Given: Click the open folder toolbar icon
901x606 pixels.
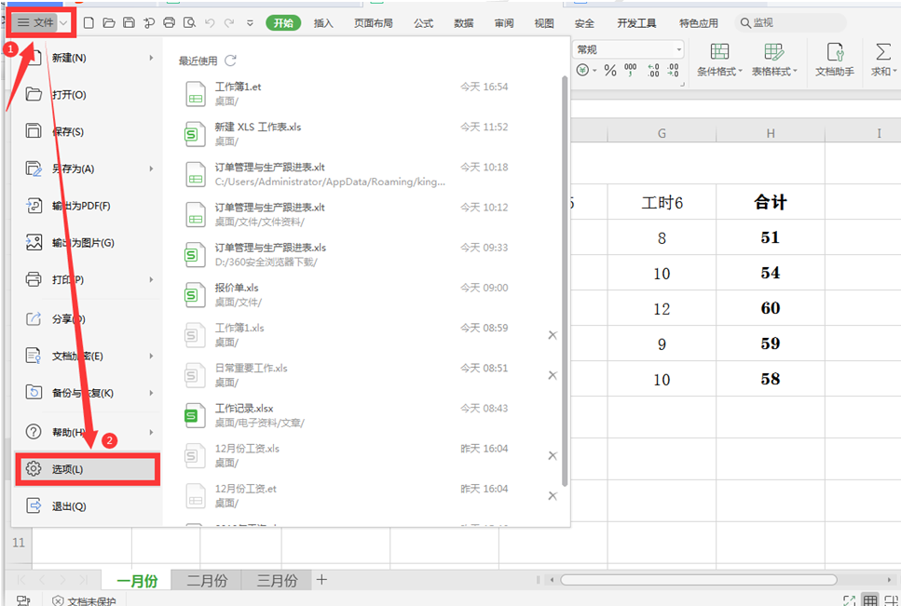Looking at the screenshot, I should tap(109, 23).
